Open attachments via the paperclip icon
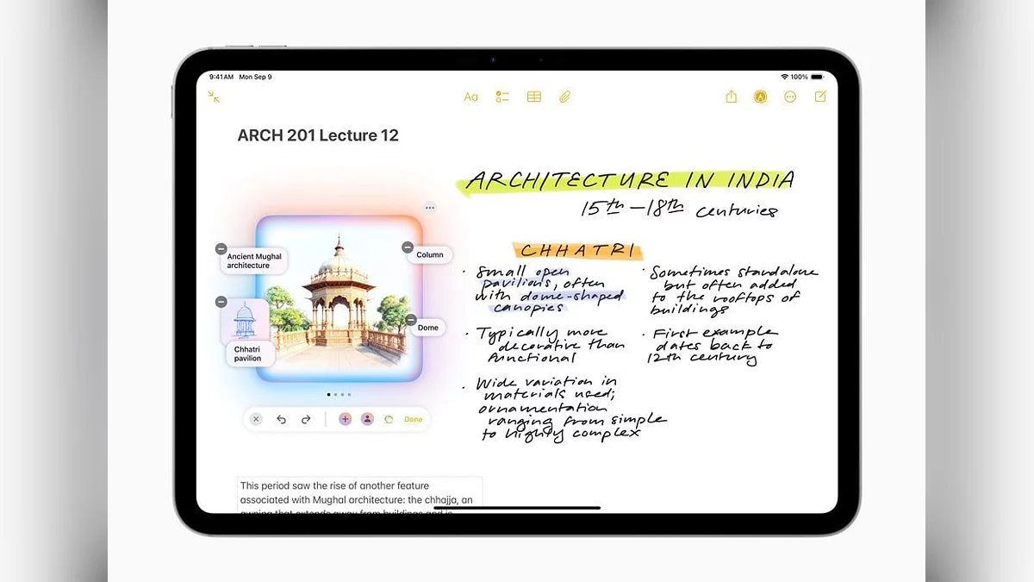The width and height of the screenshot is (1034, 582). coord(565,97)
